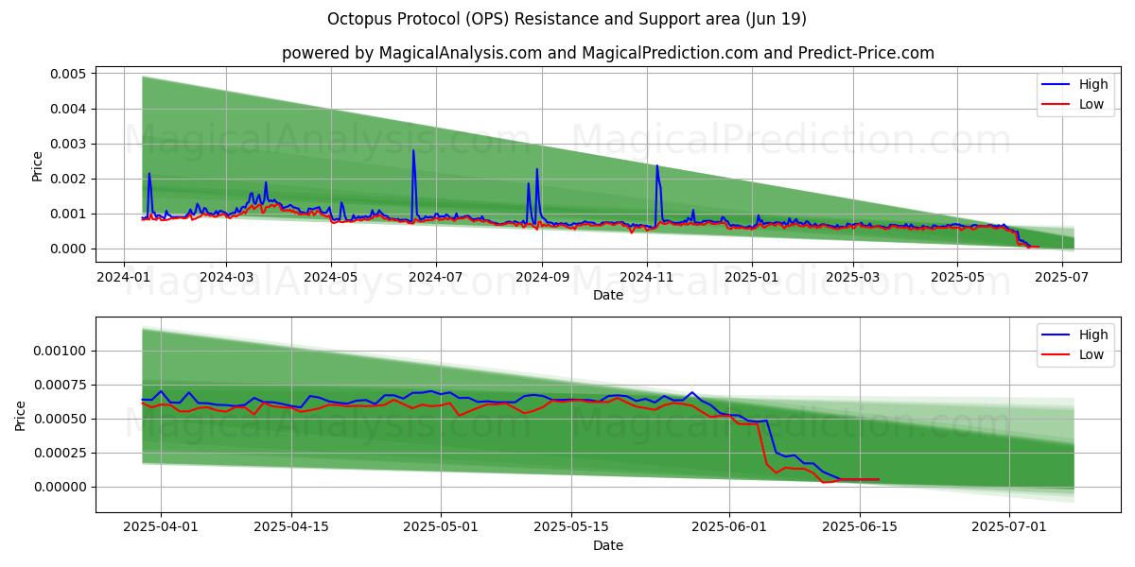Click the '2025-04-01' tick label on the bottom chart
Screen dimensions: 1135x567
click(x=161, y=528)
